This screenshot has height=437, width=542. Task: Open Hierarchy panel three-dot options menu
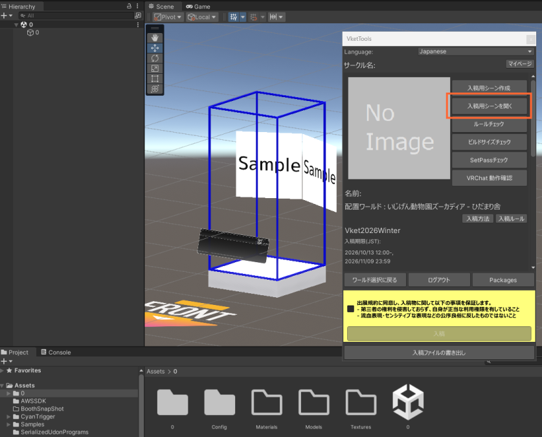click(137, 6)
